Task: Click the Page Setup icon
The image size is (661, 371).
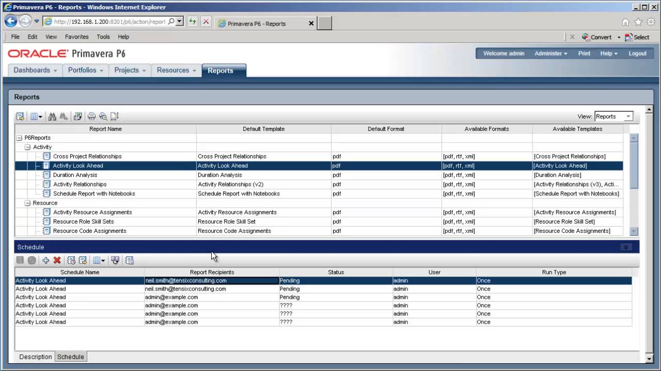Action: (115, 116)
